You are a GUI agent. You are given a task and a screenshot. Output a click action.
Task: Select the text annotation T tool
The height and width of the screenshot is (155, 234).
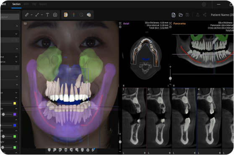pos(47,15)
